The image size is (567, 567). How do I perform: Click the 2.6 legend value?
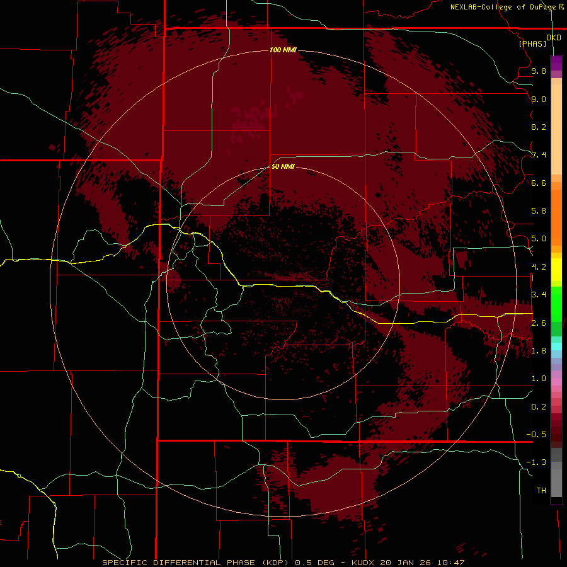[539, 323]
